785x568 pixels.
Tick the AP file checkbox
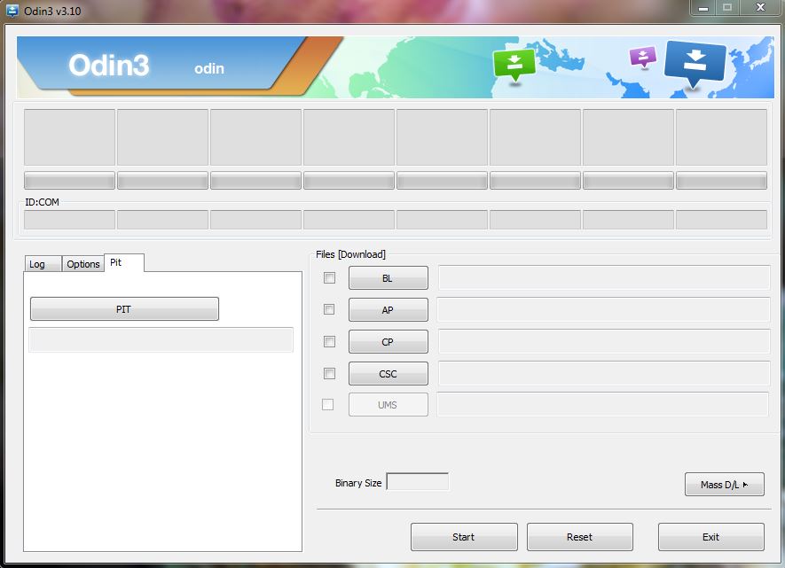pyautogui.click(x=329, y=309)
